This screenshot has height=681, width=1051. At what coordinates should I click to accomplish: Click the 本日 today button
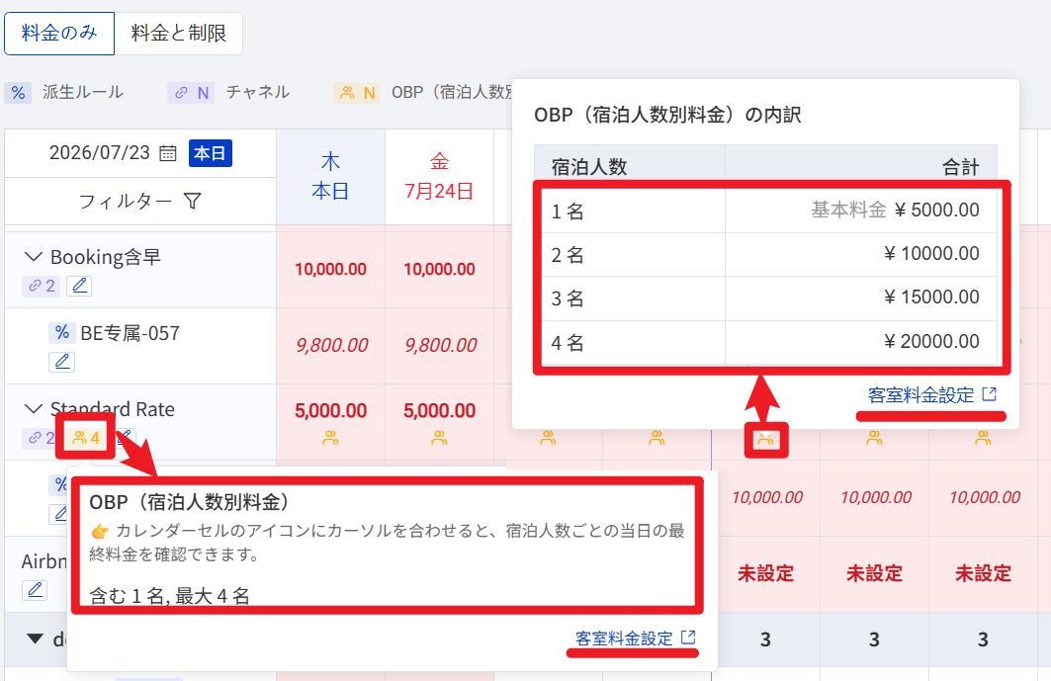tap(210, 153)
